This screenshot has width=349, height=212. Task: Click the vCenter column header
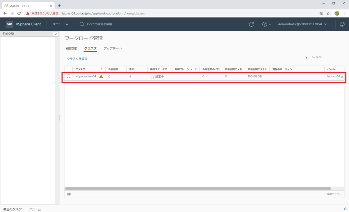click(332, 69)
